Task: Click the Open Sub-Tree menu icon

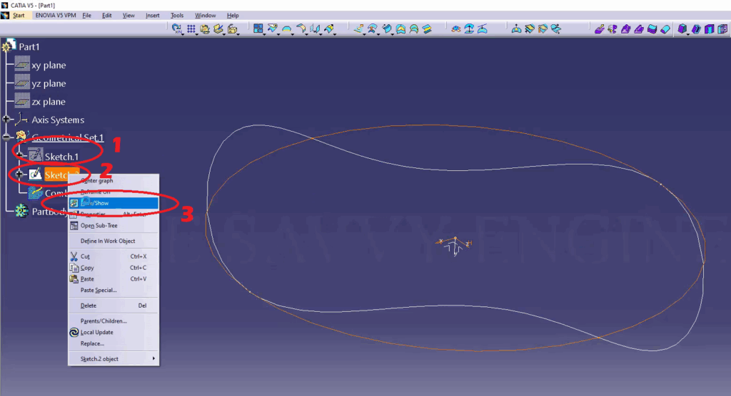Action: click(74, 226)
